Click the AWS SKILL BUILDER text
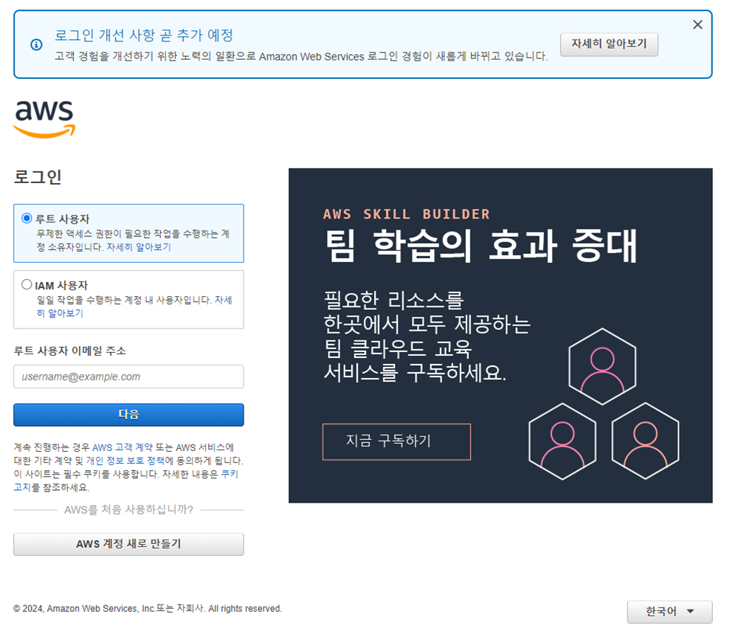738x640 pixels. tap(406, 214)
